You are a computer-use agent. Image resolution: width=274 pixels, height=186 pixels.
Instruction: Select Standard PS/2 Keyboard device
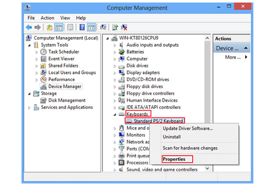(x=158, y=121)
